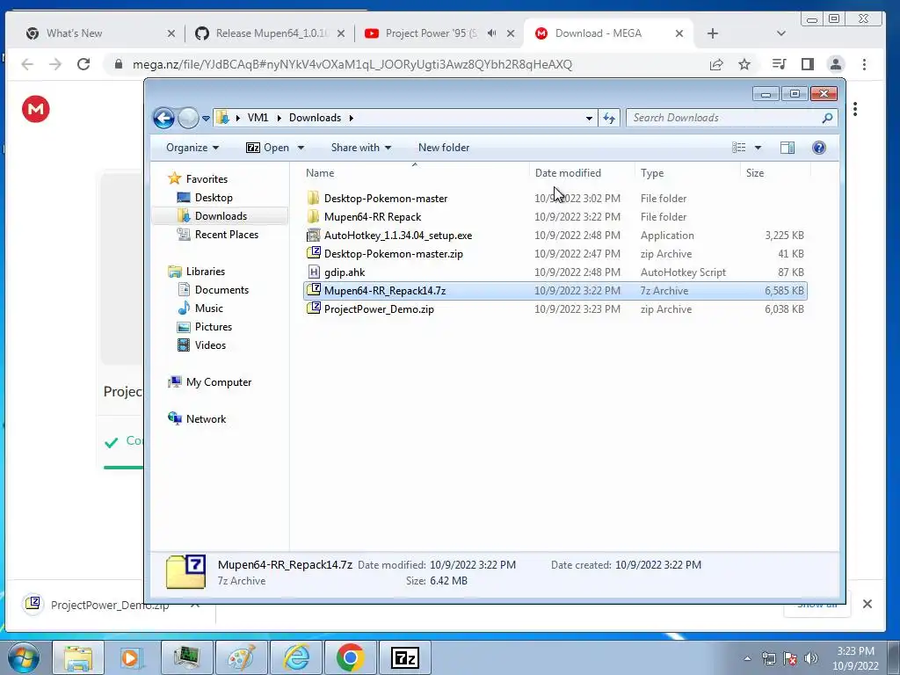Open Chrome tab search chevron
This screenshot has height=675, width=900.
(x=780, y=33)
